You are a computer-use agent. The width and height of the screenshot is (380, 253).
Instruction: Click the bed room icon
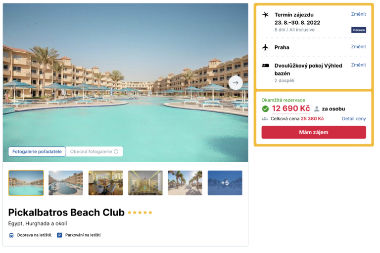coord(266,65)
